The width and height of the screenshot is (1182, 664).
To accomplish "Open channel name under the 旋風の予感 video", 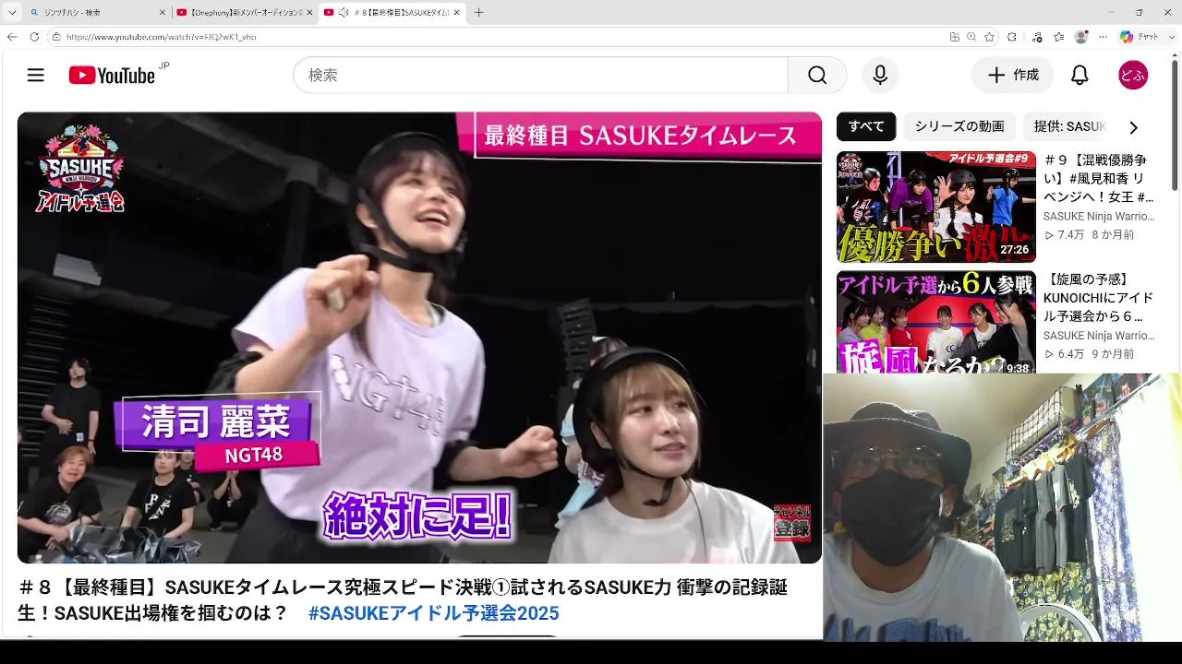I will point(1099,336).
